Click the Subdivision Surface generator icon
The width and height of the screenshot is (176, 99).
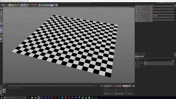coord(44,5)
